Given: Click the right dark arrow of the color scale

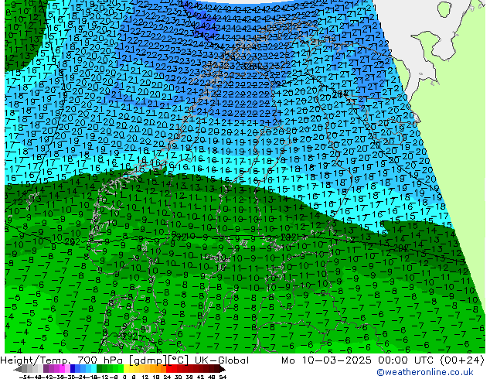Looking at the screenshot, I should click(x=223, y=369).
